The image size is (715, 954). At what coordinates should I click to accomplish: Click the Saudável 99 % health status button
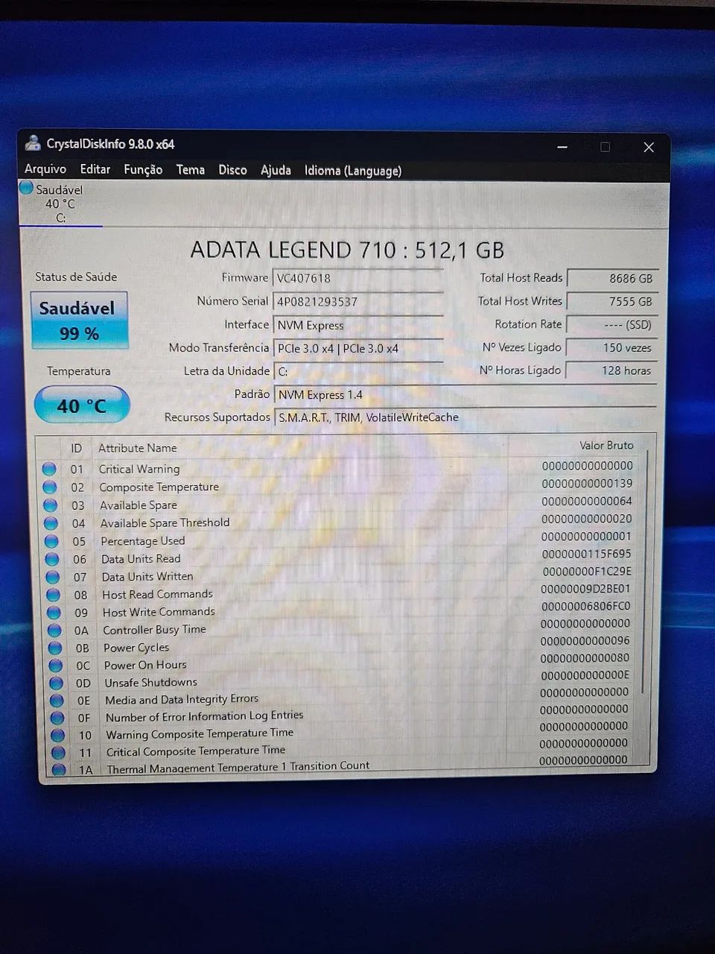[78, 320]
